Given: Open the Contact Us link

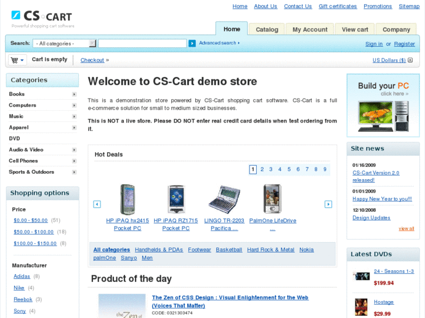Looking at the screenshot, I should (x=298, y=6).
